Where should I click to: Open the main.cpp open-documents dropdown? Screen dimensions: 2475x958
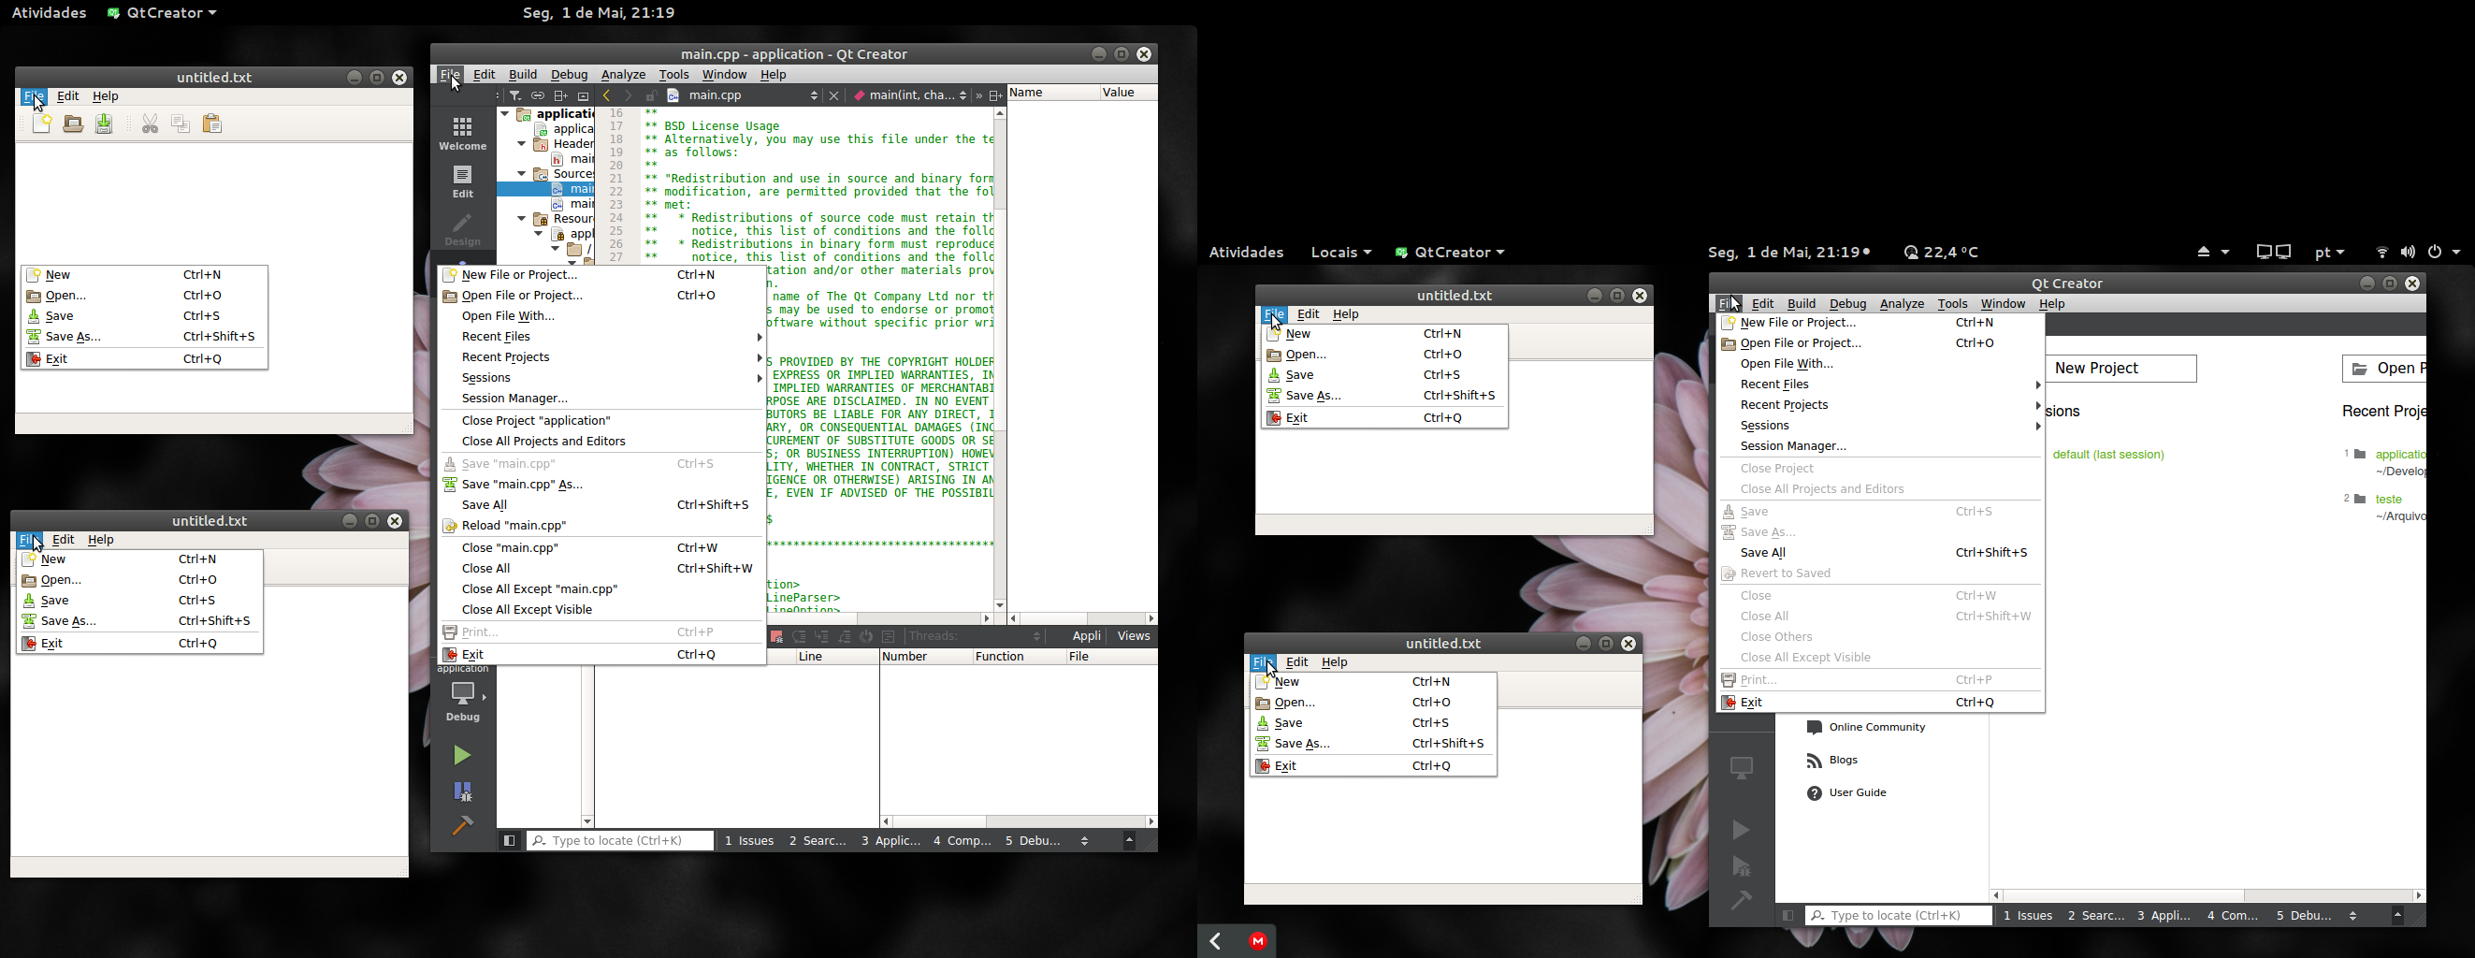(x=813, y=96)
